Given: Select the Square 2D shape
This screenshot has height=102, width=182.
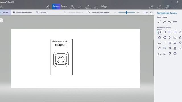Looking at the screenshot, I should [170, 32].
